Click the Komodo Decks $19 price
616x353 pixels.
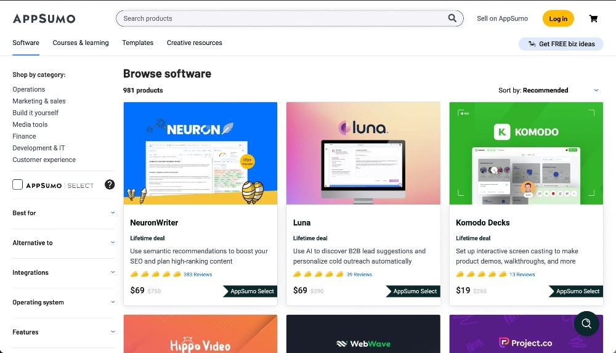click(x=463, y=291)
